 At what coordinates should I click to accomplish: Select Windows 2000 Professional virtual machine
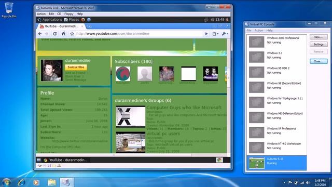point(276,42)
